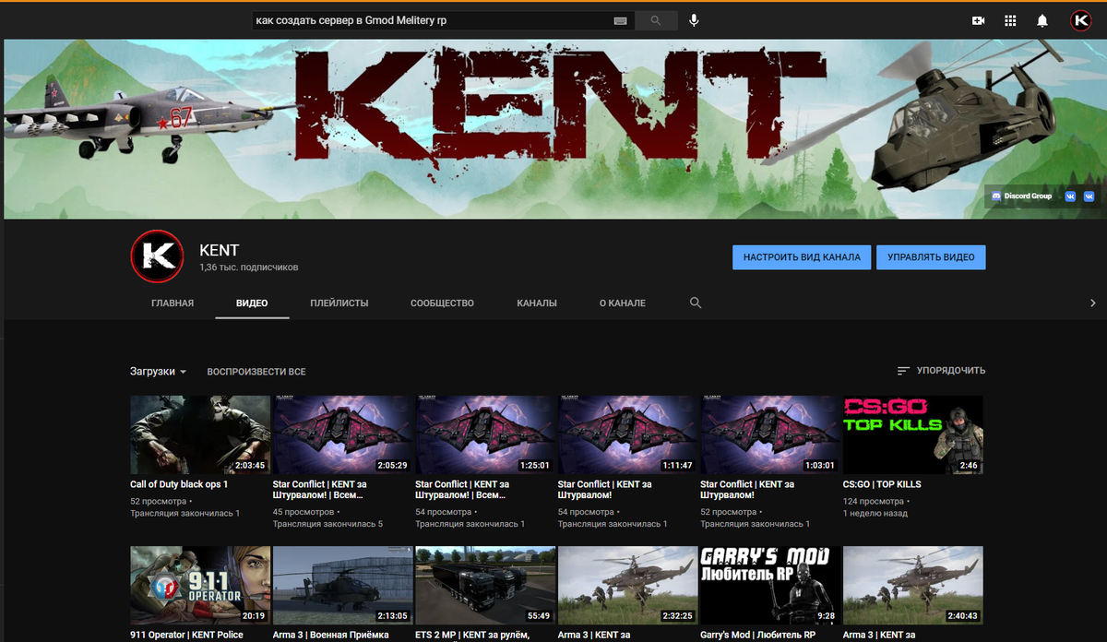Open the Call of Duty black ops thumbnail
Image resolution: width=1107 pixels, height=642 pixels.
[200, 435]
